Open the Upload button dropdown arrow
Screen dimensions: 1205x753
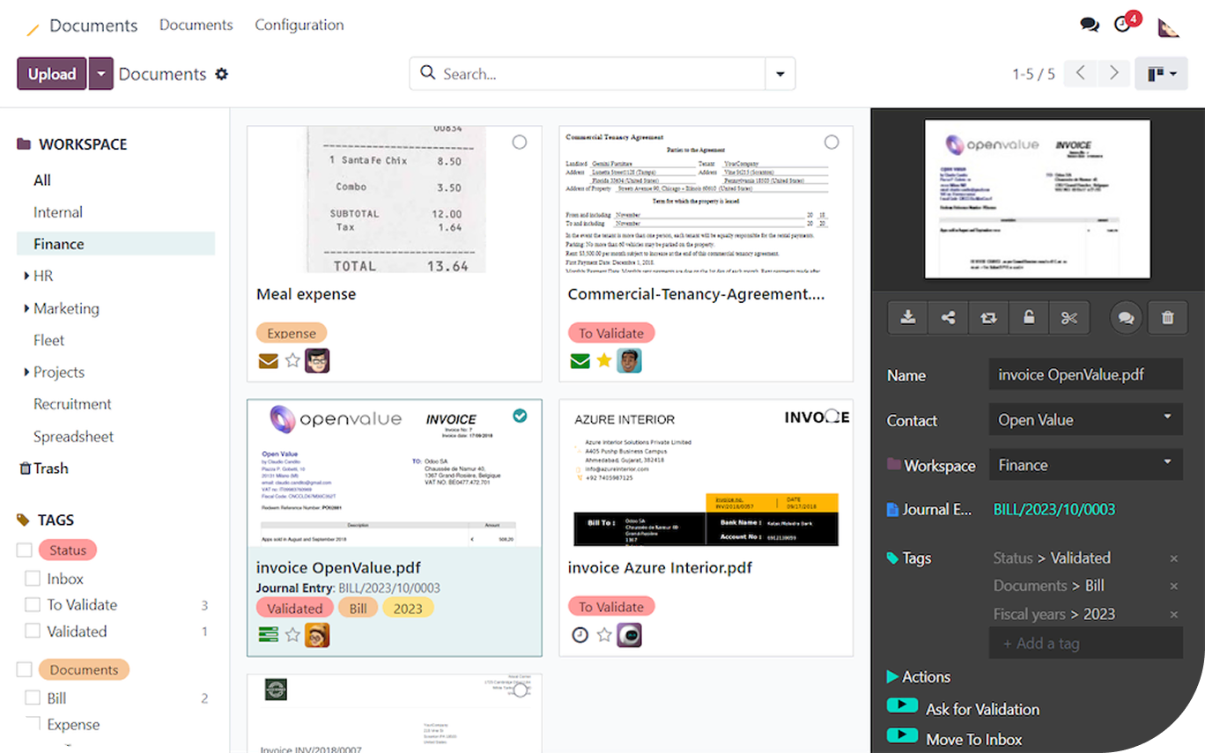pyautogui.click(x=100, y=74)
